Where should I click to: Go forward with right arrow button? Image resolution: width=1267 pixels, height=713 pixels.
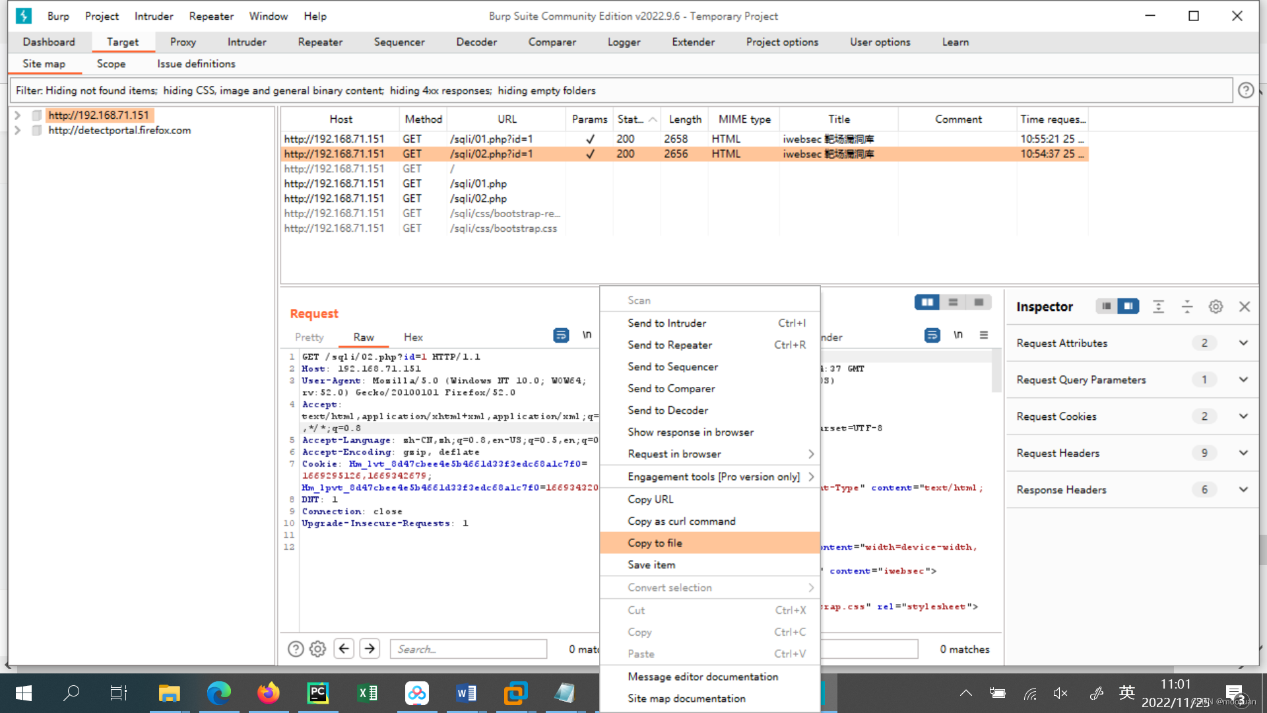pos(370,649)
